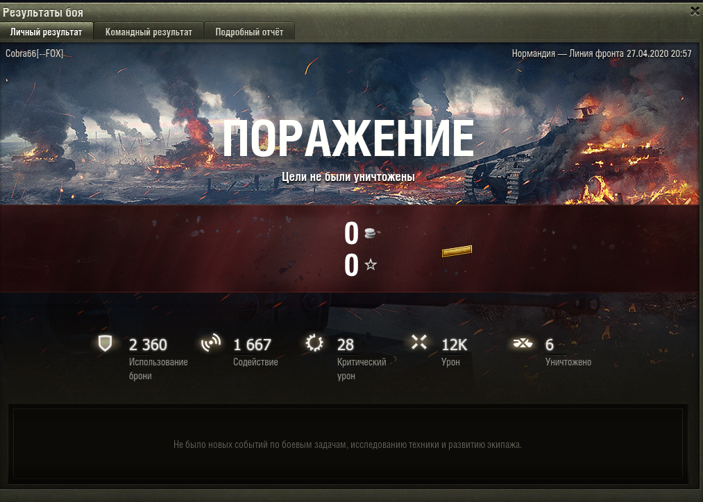Click the armor use shield icon
Image resolution: width=703 pixels, height=502 pixels.
[105, 343]
